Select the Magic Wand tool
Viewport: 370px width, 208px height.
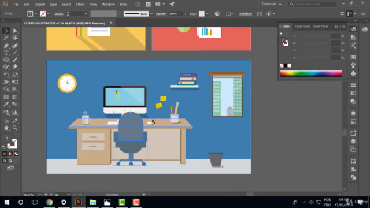pyautogui.click(x=6, y=38)
